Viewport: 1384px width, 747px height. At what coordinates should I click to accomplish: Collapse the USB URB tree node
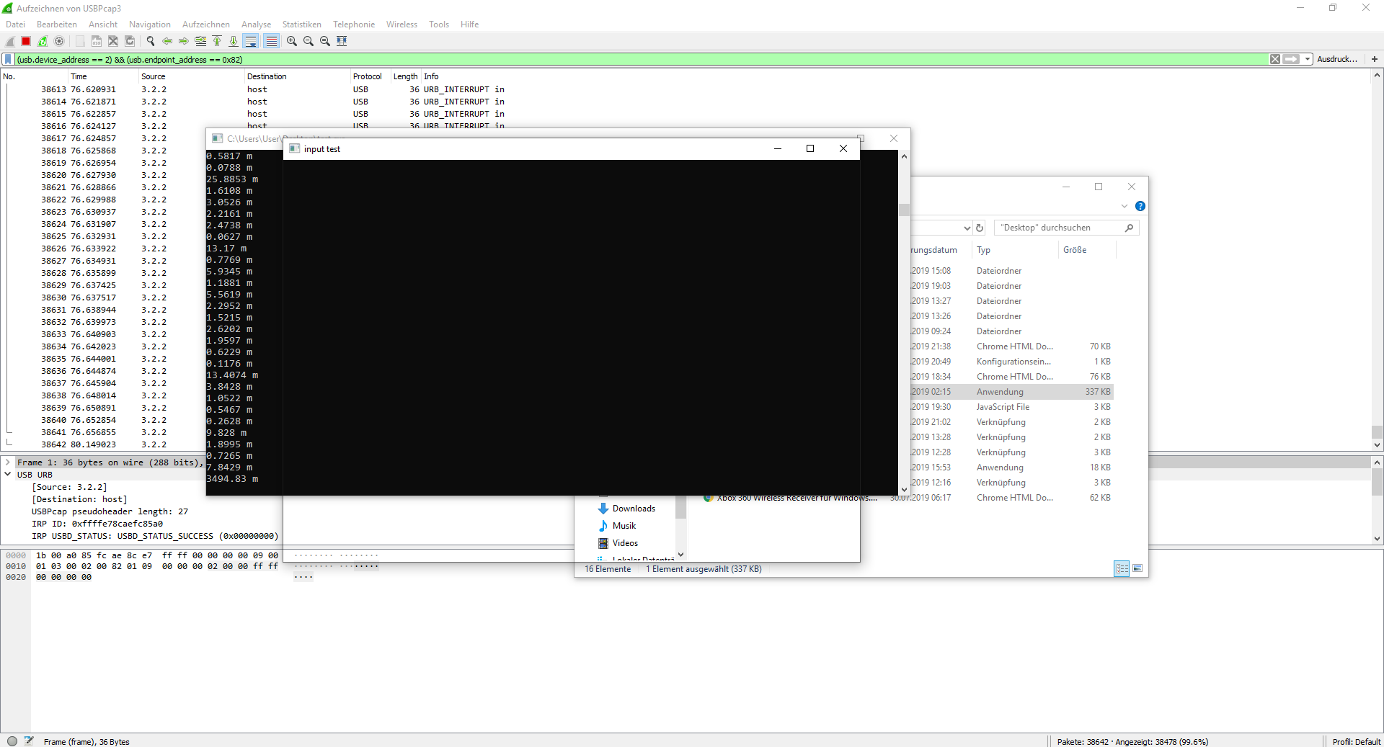coord(8,475)
